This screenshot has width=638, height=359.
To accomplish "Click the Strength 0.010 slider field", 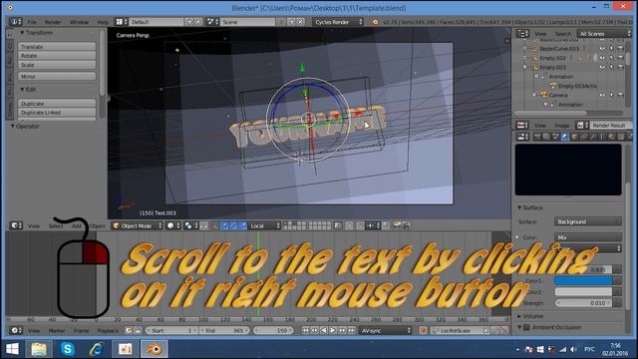I will [583, 303].
